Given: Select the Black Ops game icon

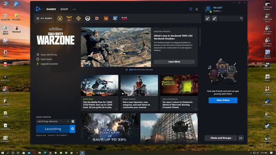Looking at the screenshot, I should (125, 18).
